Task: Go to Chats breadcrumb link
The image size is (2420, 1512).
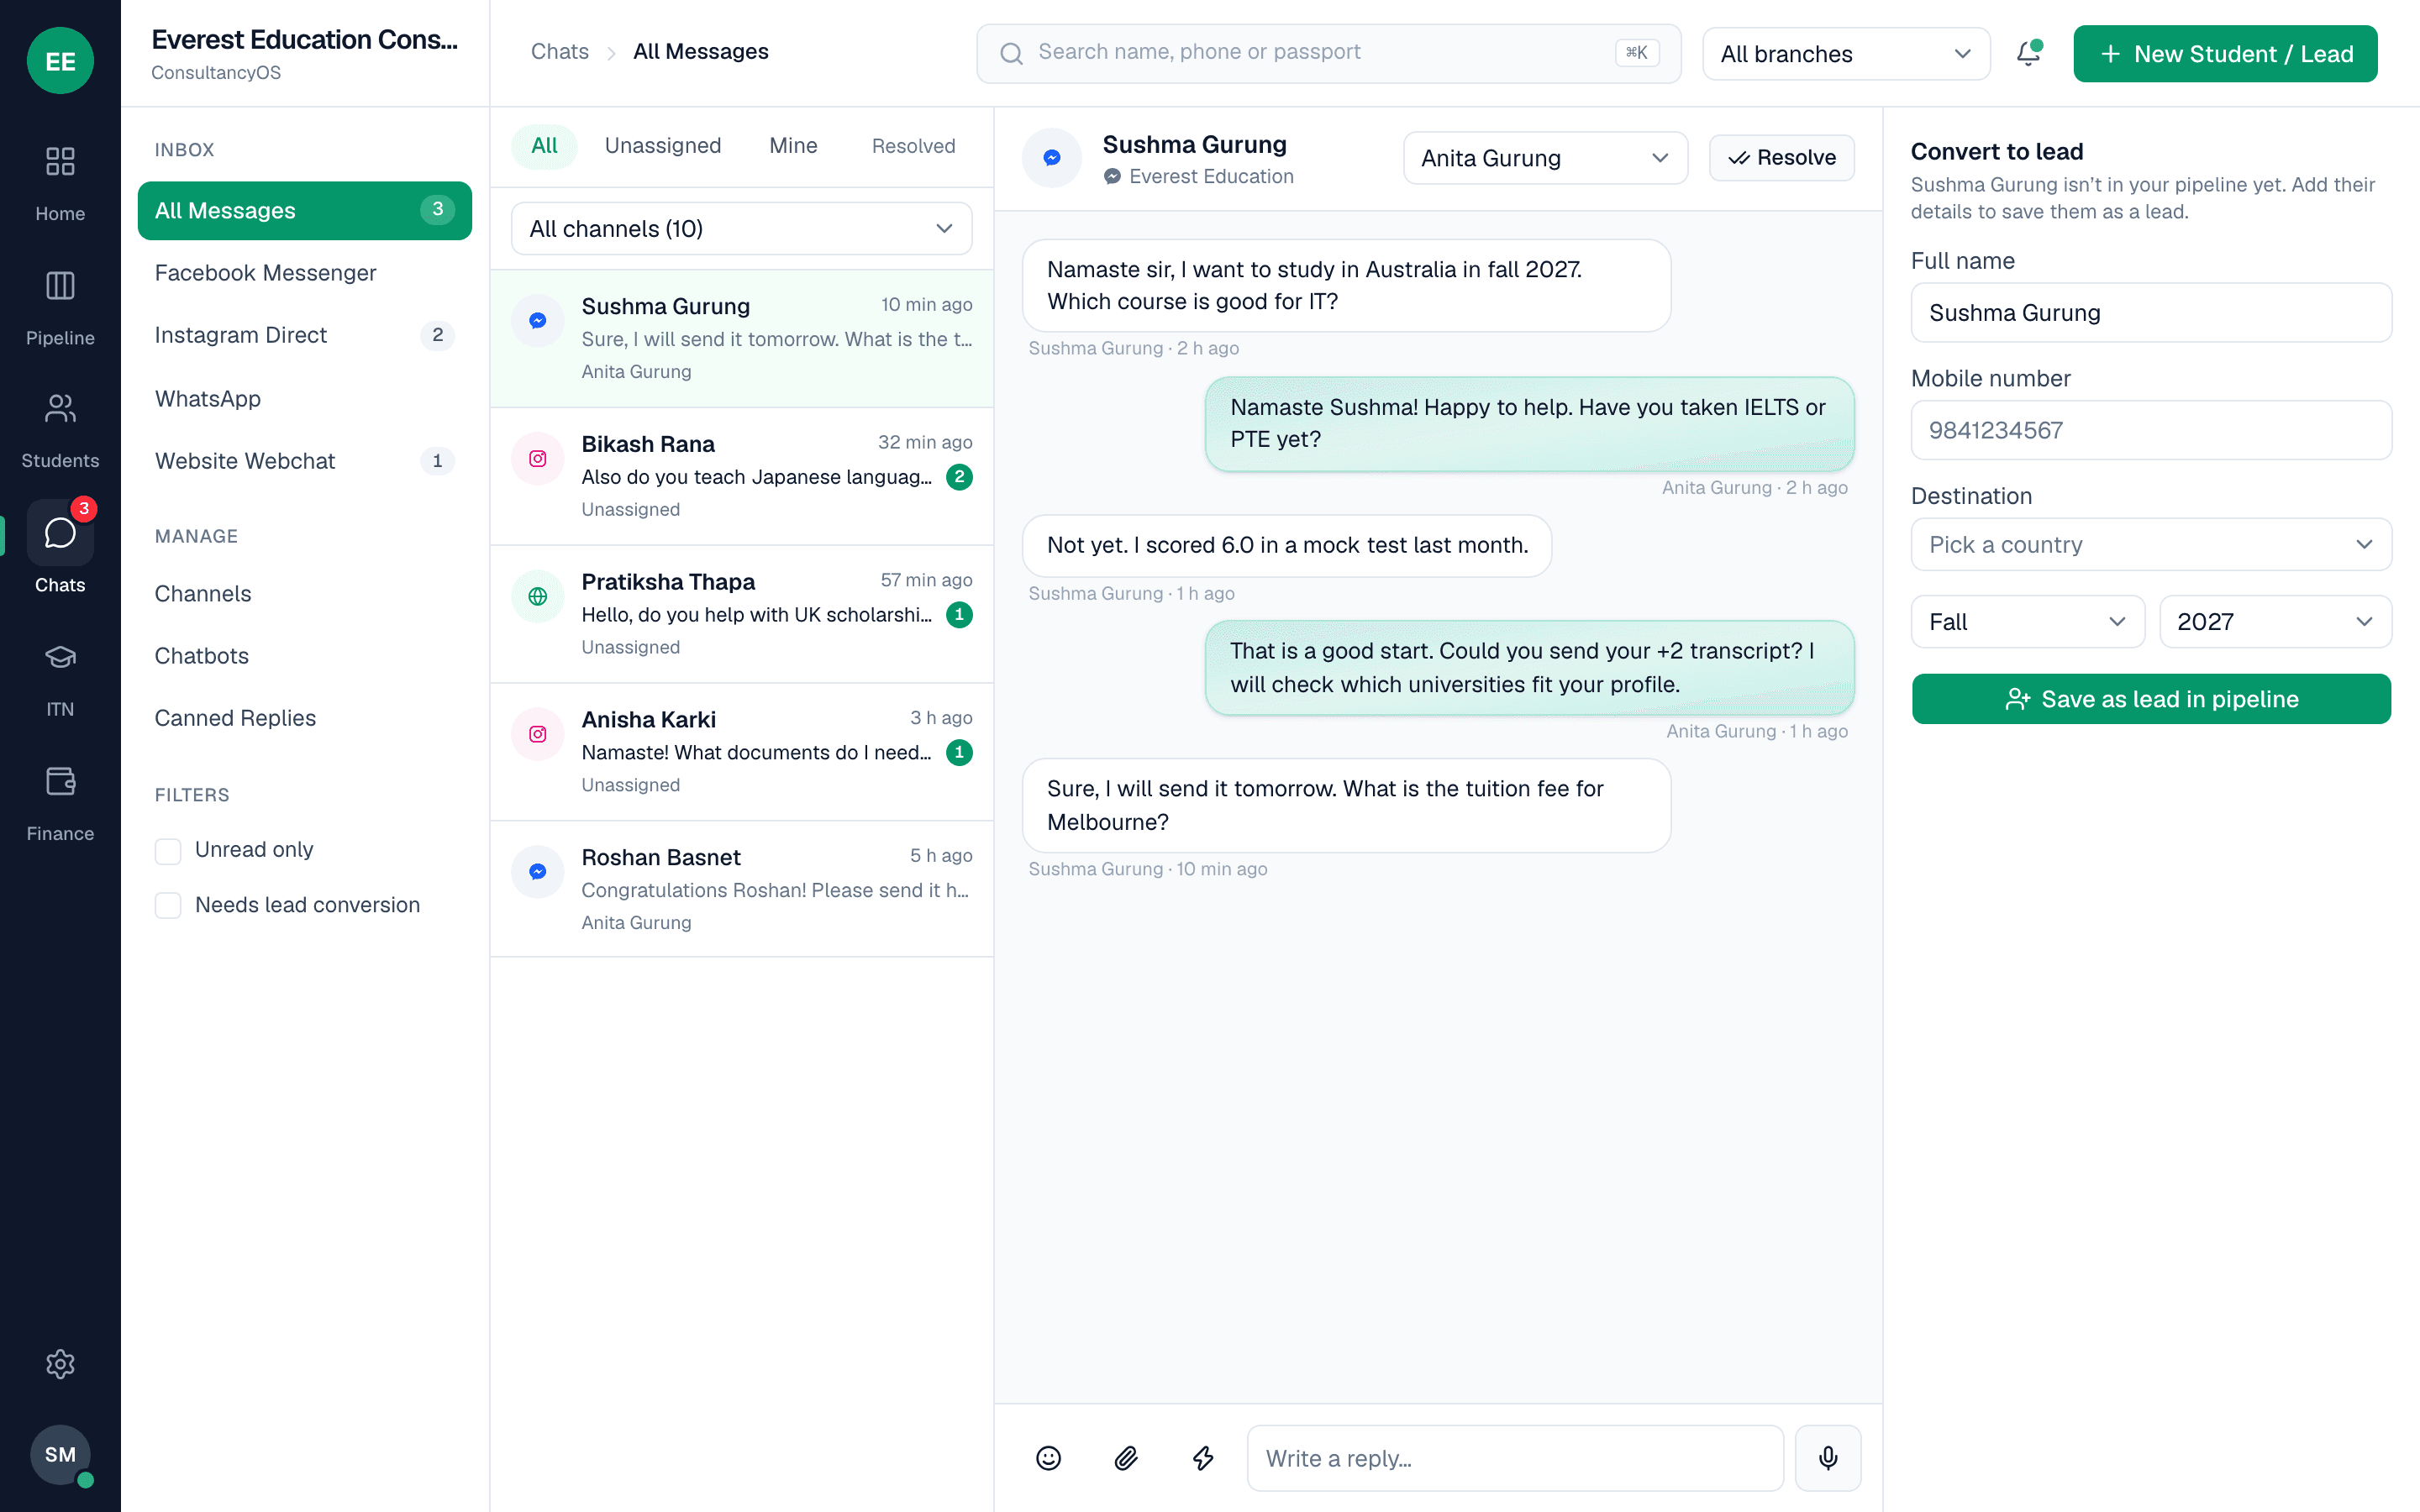Action: [560, 52]
